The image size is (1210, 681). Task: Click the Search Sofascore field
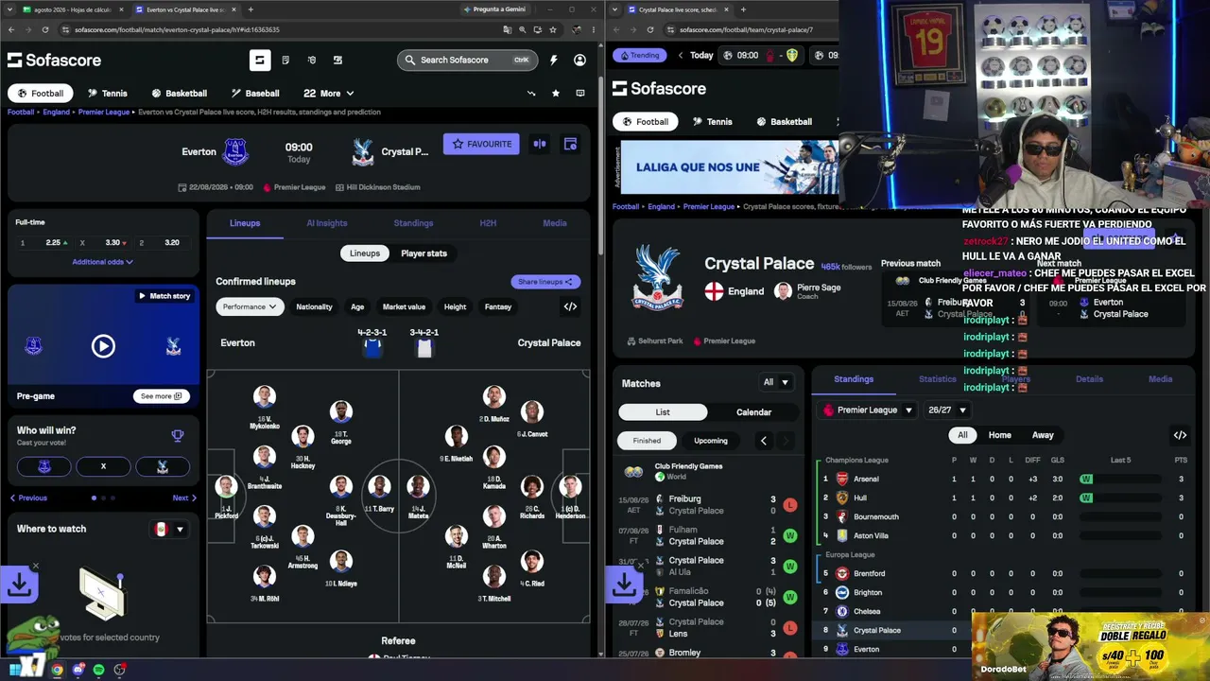(x=467, y=60)
